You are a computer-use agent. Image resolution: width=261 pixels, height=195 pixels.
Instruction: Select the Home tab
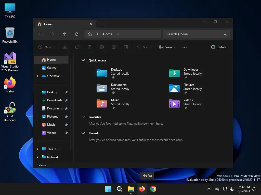click(66, 24)
